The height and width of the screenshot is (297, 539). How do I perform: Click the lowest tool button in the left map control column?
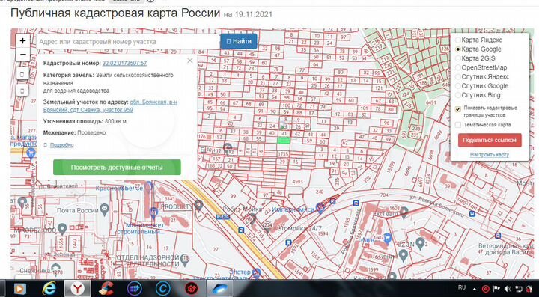(x=22, y=91)
